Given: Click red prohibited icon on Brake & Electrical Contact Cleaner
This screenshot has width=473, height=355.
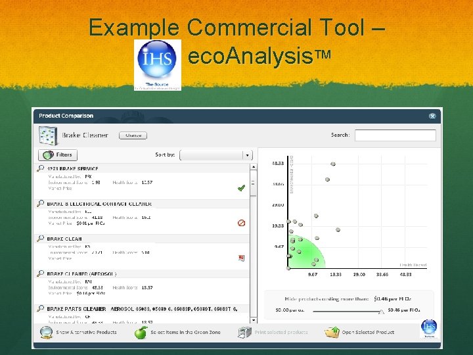Looking at the screenshot, I should 241,223.
